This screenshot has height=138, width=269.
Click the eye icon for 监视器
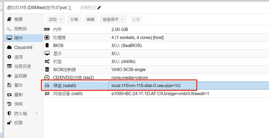pyautogui.click(x=9, y=76)
